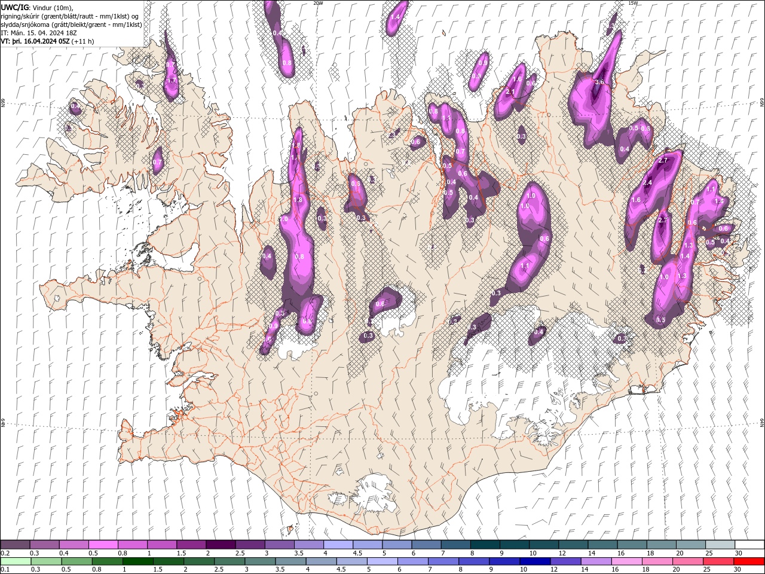Select the dark green rain swatch labeled 1
765x574 pixels.
pos(138,561)
